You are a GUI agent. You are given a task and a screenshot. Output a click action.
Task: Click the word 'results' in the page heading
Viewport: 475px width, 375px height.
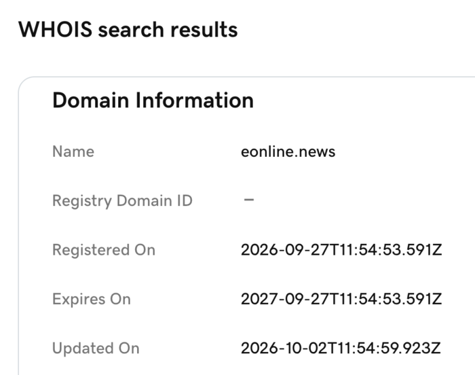click(204, 30)
